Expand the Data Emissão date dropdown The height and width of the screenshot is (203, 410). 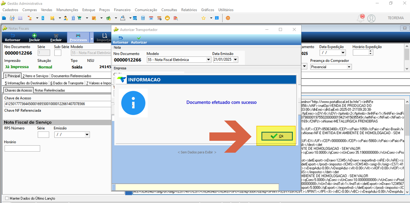coord(236,60)
